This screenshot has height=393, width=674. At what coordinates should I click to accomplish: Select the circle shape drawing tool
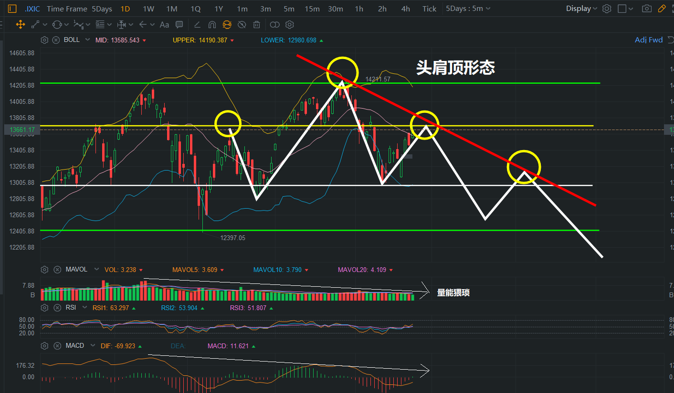pyautogui.click(x=57, y=25)
